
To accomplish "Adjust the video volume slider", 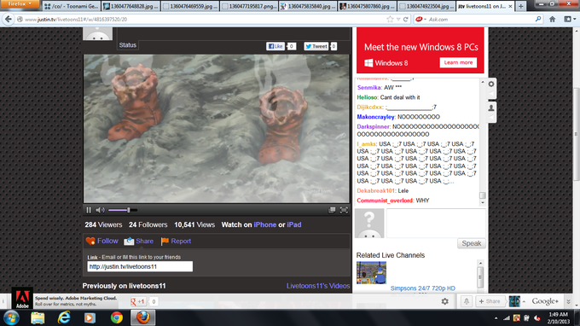I will coord(123,210).
